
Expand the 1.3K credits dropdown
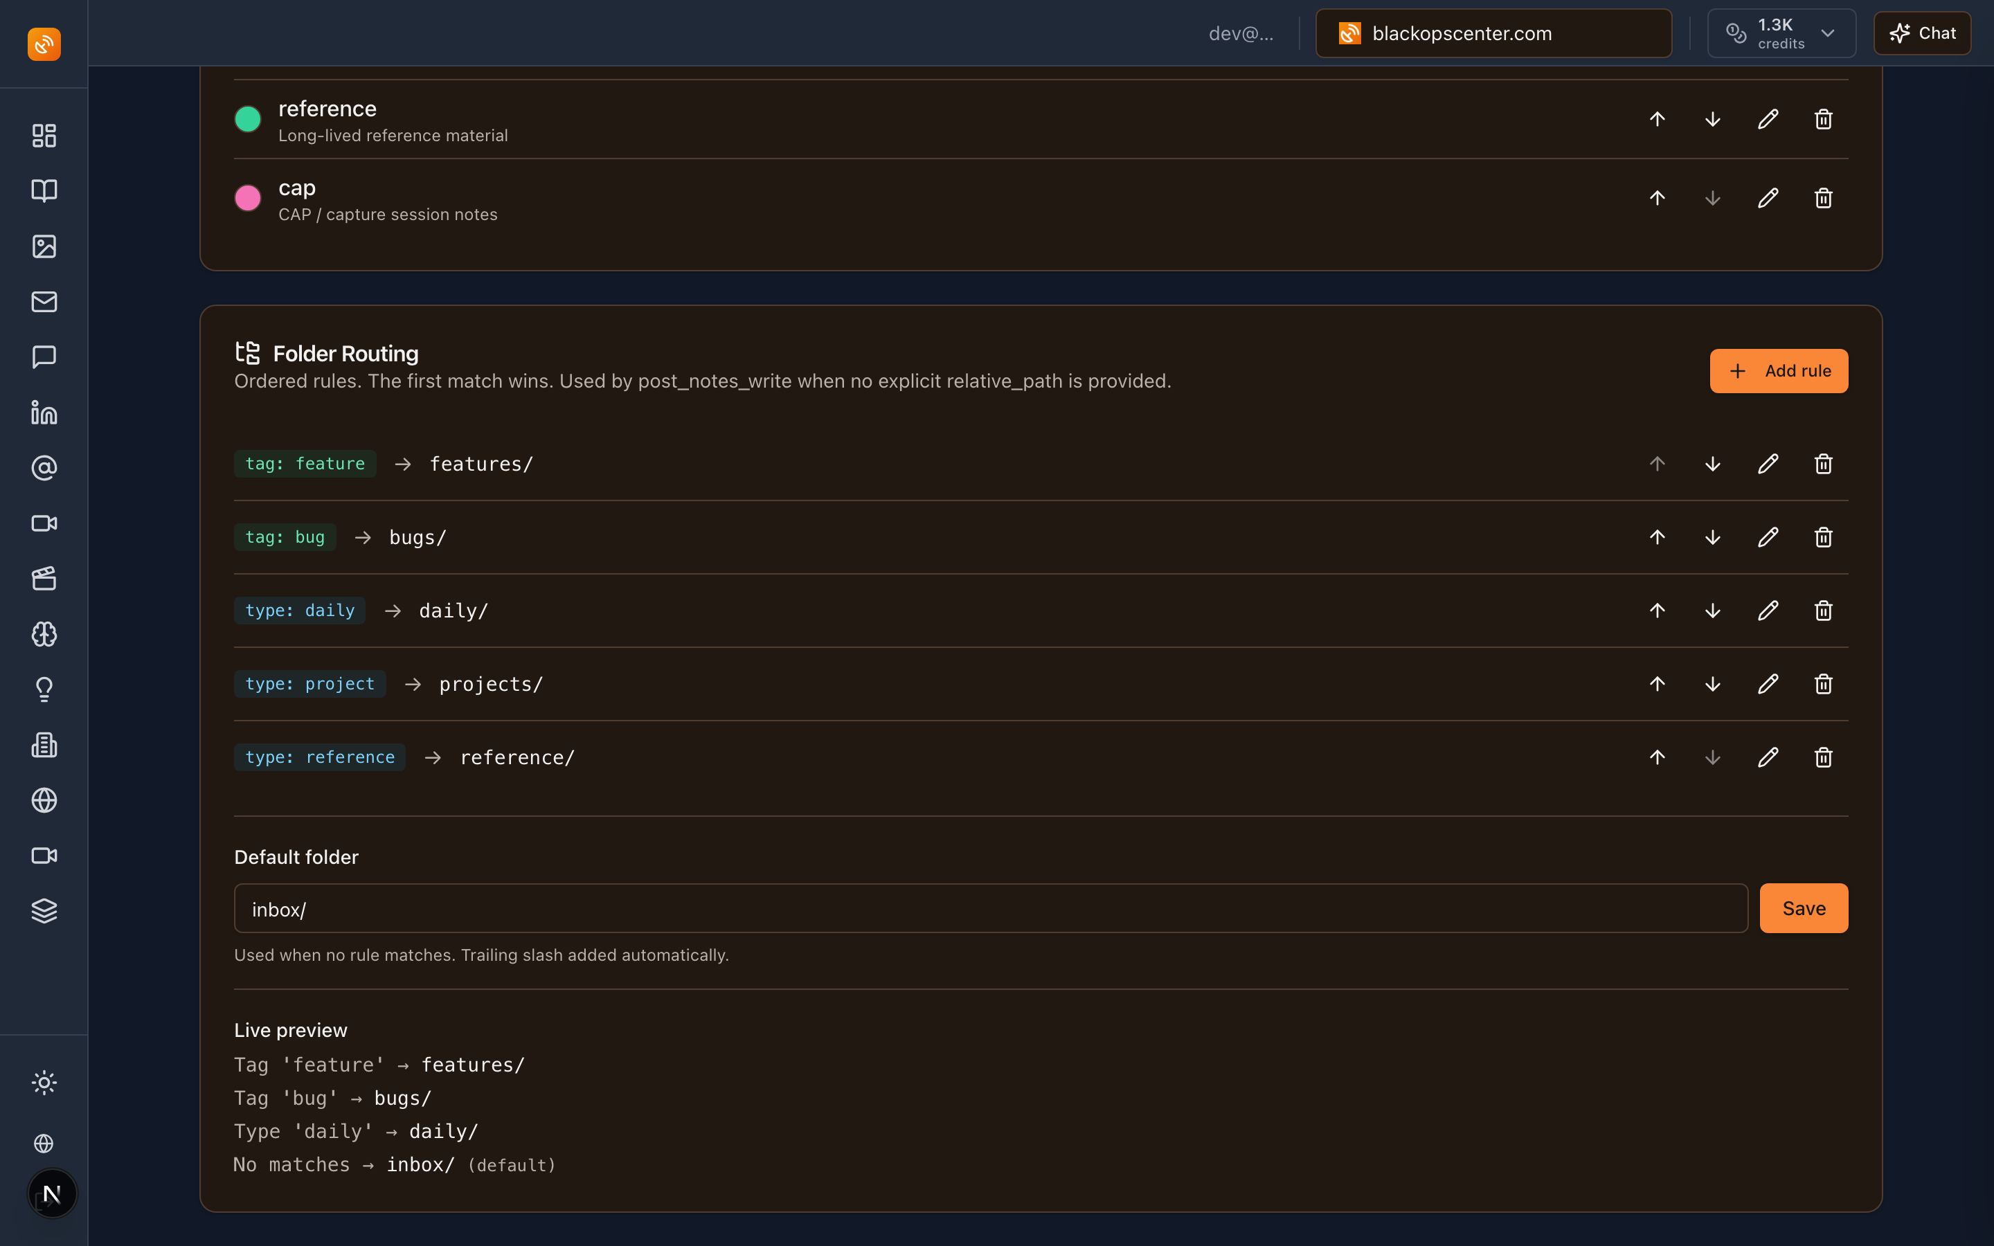(1781, 33)
